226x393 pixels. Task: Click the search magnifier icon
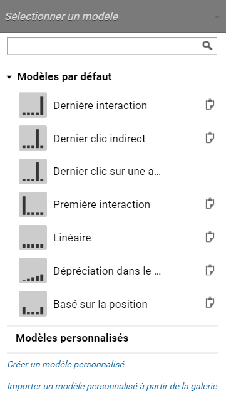pyautogui.click(x=207, y=46)
